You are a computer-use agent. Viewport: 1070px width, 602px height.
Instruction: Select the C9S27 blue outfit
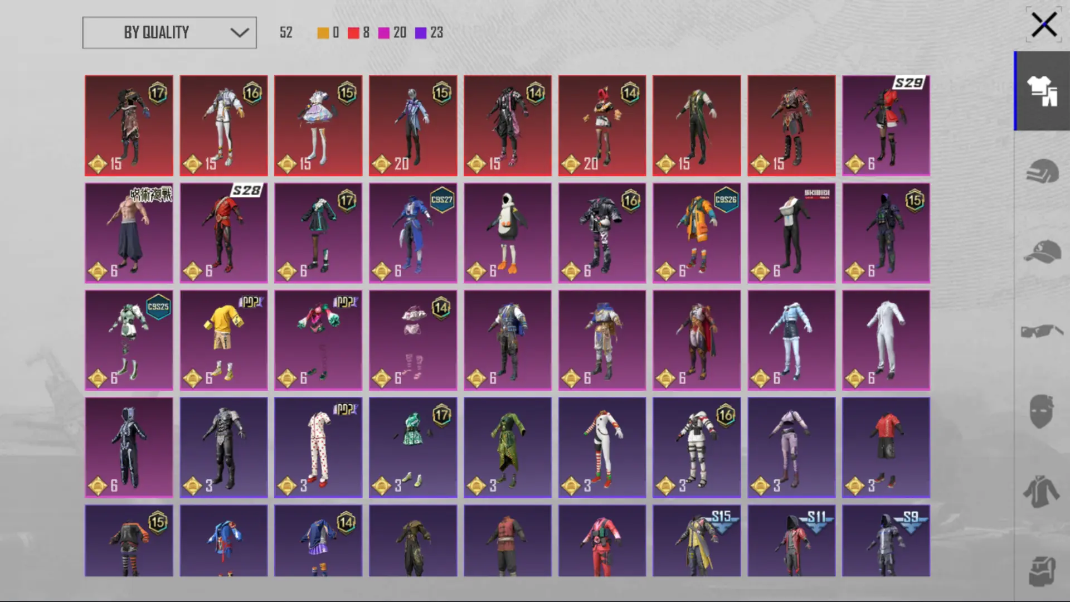(x=412, y=233)
